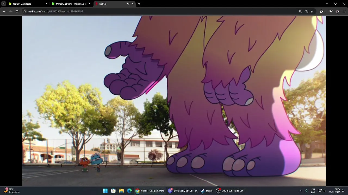The width and height of the screenshot is (348, 195).
Task: Switch to the KickBot Dashboard tab
Action: point(27,4)
